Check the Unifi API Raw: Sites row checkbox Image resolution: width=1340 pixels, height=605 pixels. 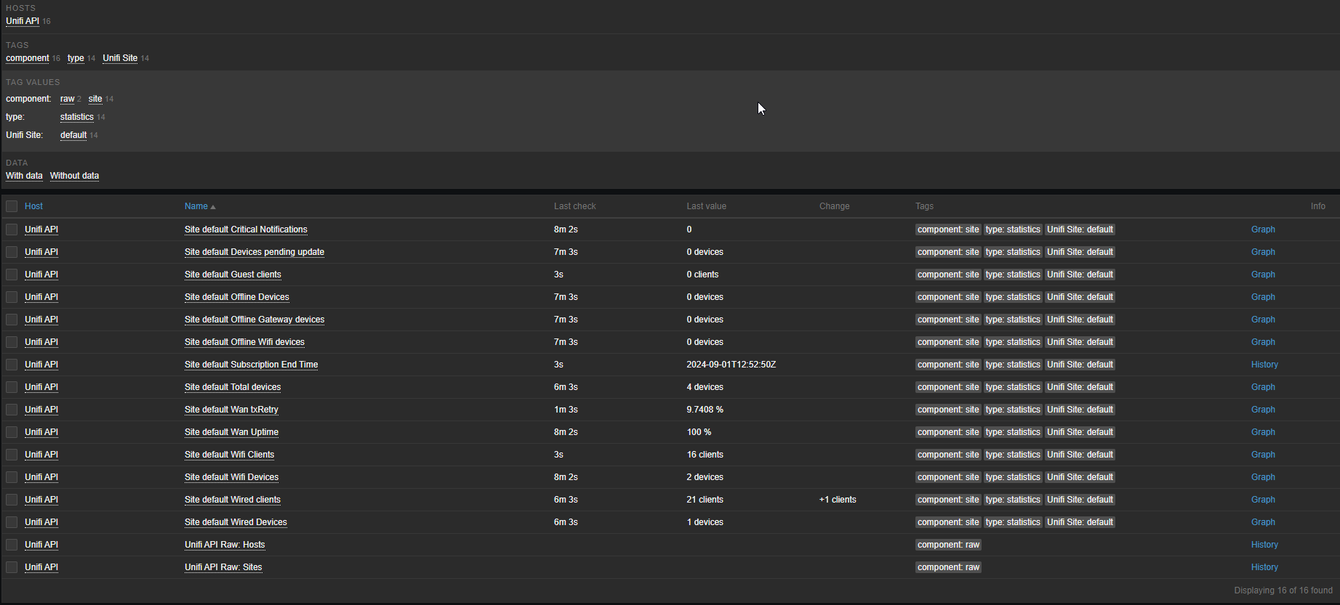(12, 567)
